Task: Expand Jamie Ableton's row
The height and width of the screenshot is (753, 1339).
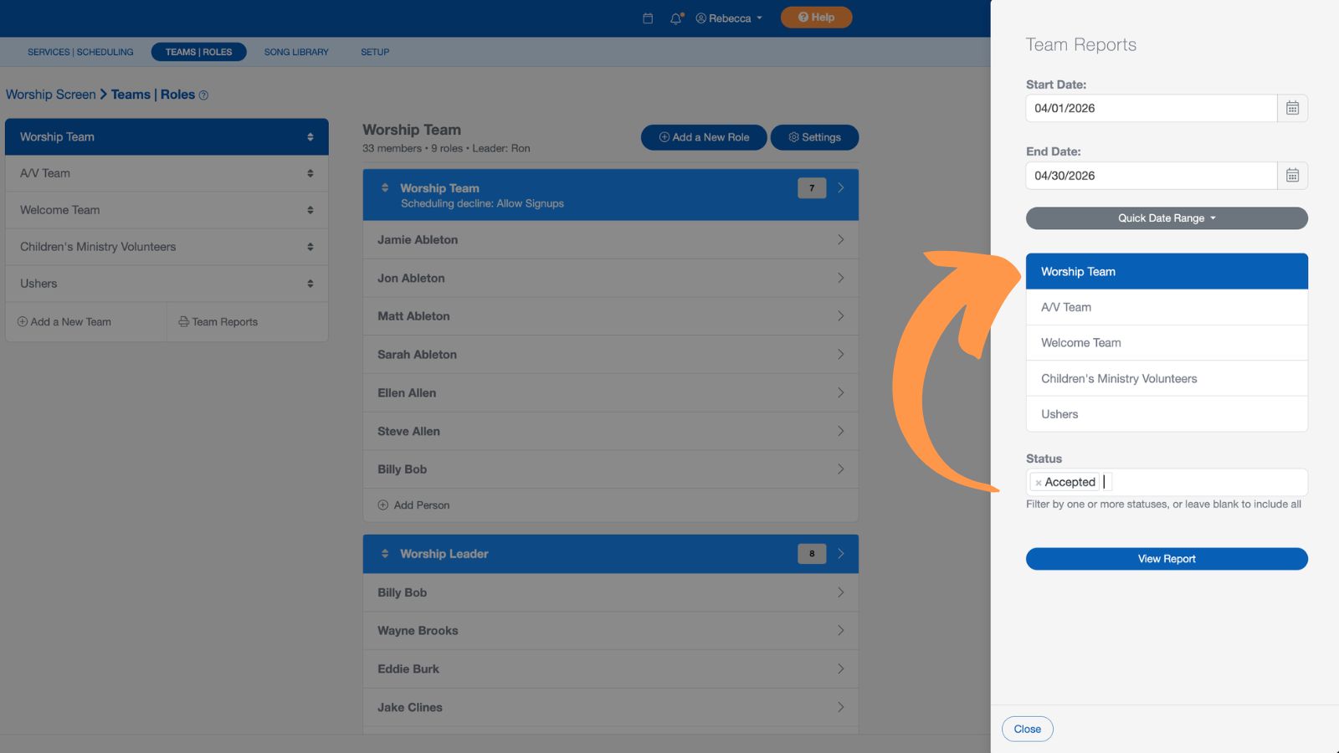Action: (841, 239)
